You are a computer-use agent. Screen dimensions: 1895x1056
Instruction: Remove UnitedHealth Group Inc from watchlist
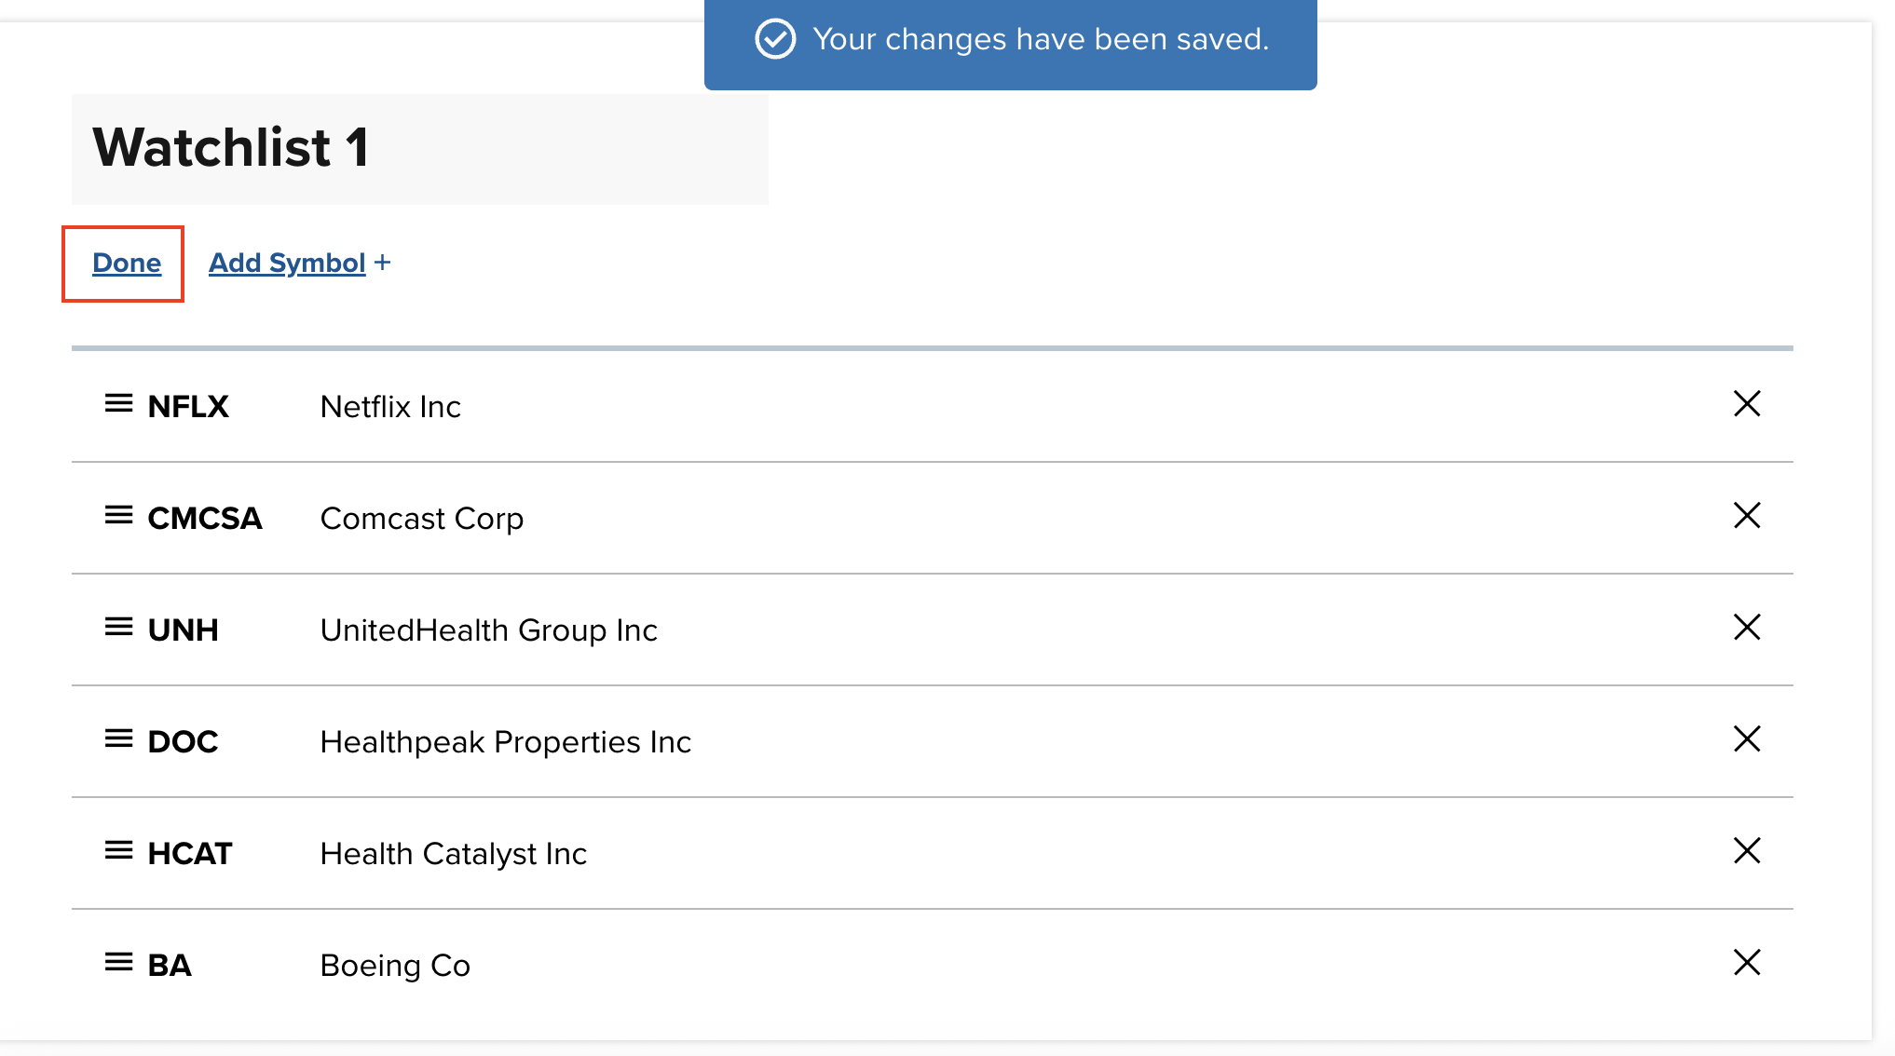[x=1747, y=627]
